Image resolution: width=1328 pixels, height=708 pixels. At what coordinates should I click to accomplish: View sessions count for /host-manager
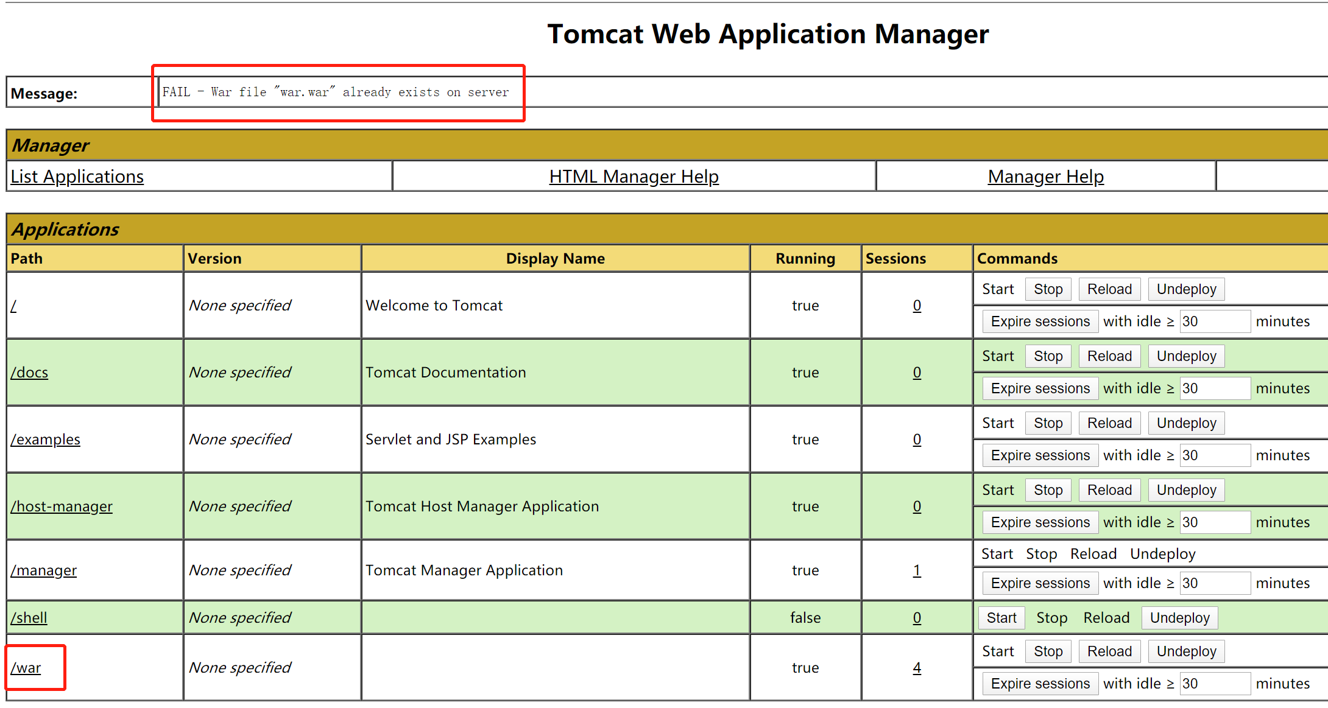(x=917, y=506)
